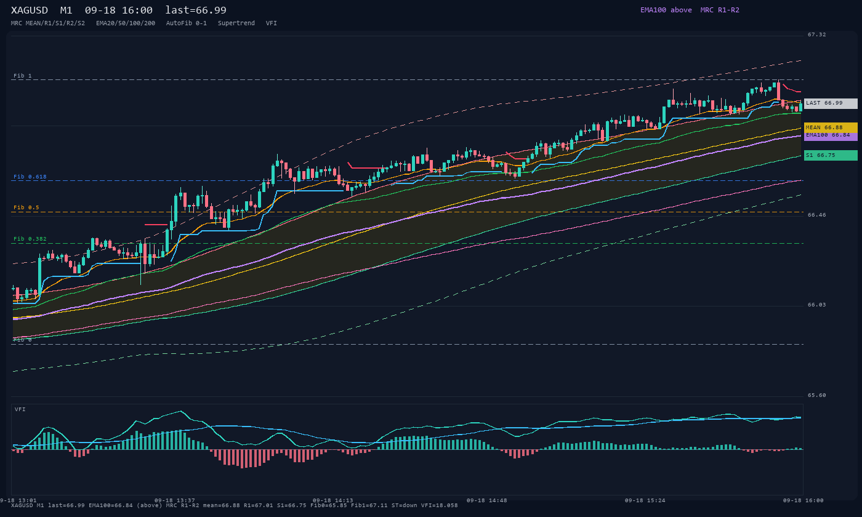Viewport: 862px width, 517px height.
Task: Click the MRC R1-R2 status text
Action: click(x=720, y=10)
